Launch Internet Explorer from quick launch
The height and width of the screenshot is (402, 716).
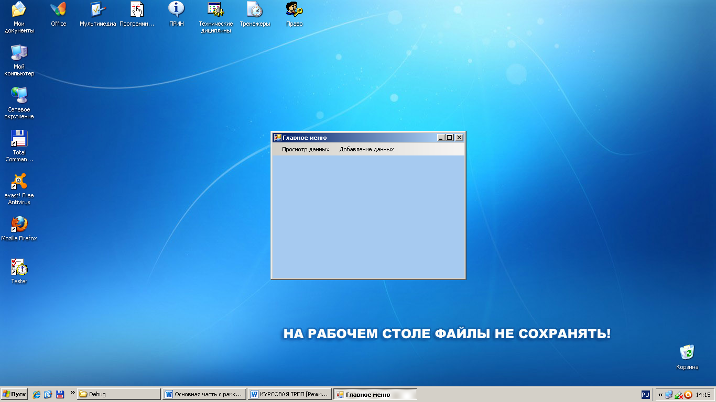(x=37, y=395)
